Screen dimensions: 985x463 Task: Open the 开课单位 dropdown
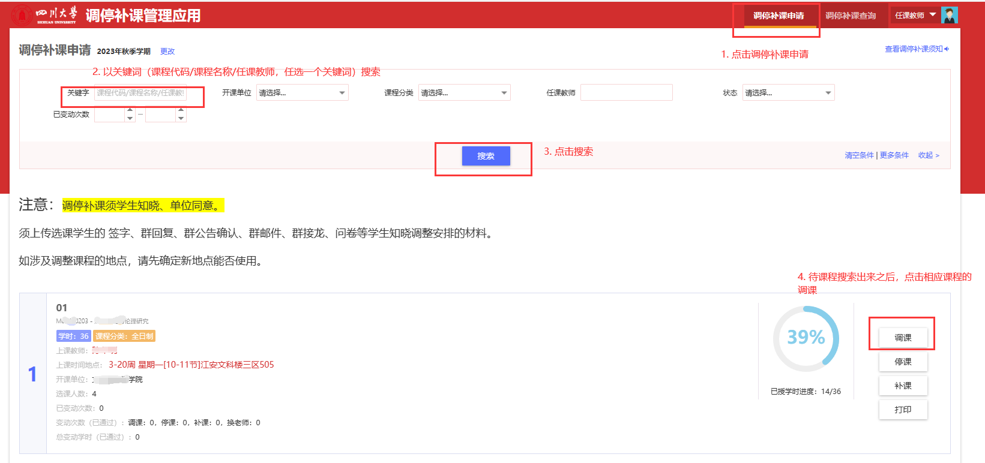(x=302, y=93)
